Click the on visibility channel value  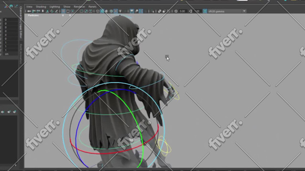pyautogui.click(x=11, y=54)
